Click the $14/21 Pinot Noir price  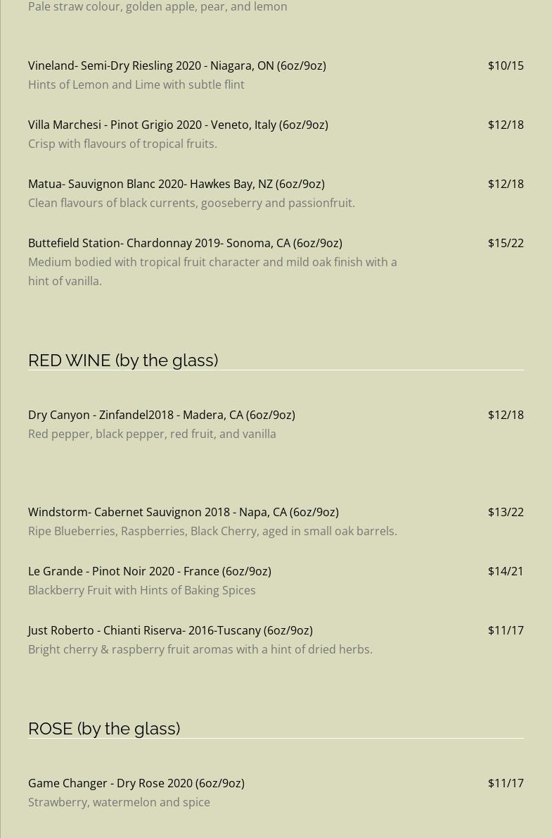point(506,572)
